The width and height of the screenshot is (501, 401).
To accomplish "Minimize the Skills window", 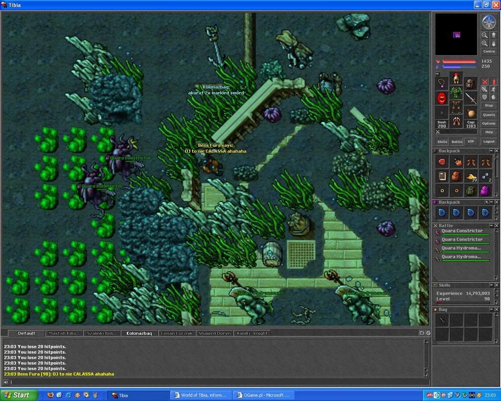I will [x=492, y=285].
